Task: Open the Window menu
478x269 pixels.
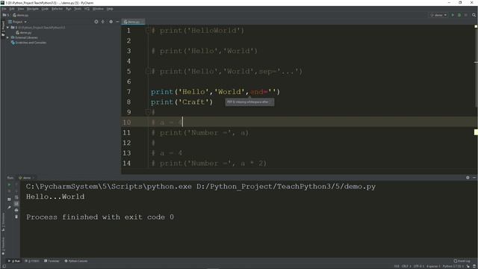Action: (x=98, y=9)
